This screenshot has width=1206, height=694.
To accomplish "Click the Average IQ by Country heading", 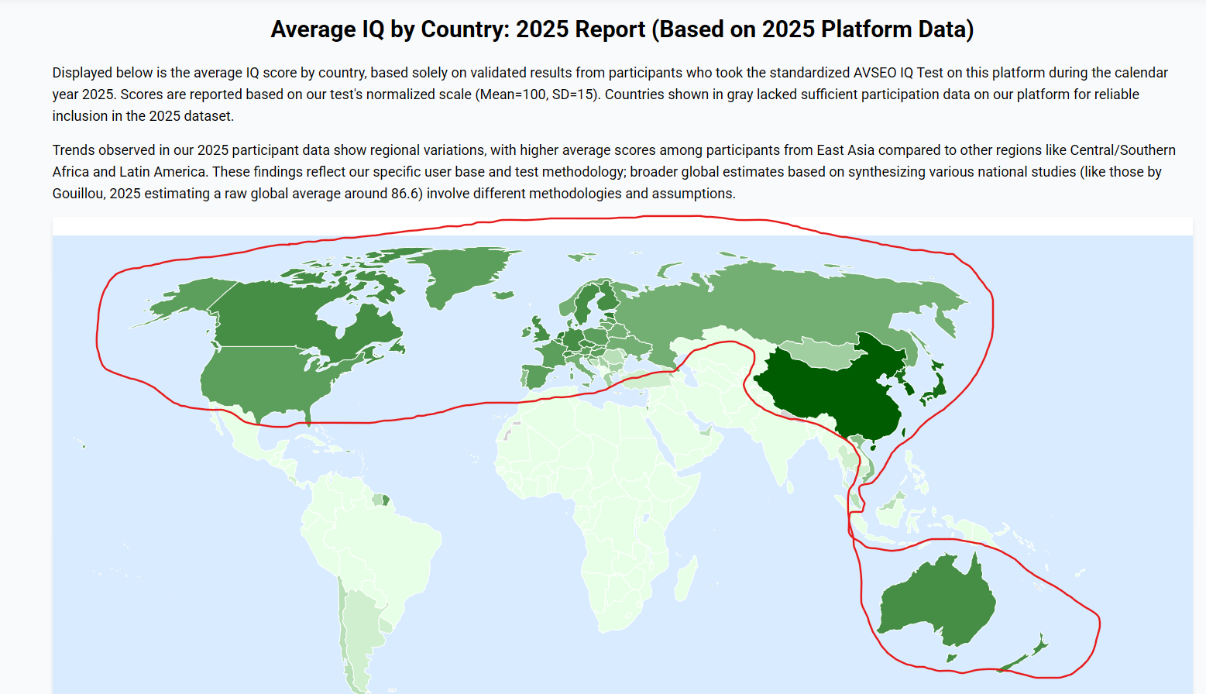I will pos(622,29).
